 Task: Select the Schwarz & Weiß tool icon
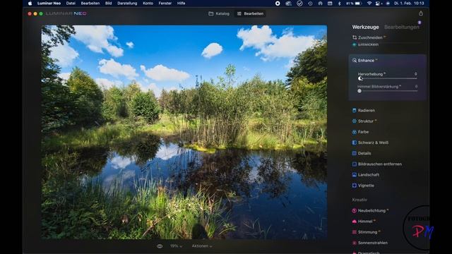pos(355,143)
